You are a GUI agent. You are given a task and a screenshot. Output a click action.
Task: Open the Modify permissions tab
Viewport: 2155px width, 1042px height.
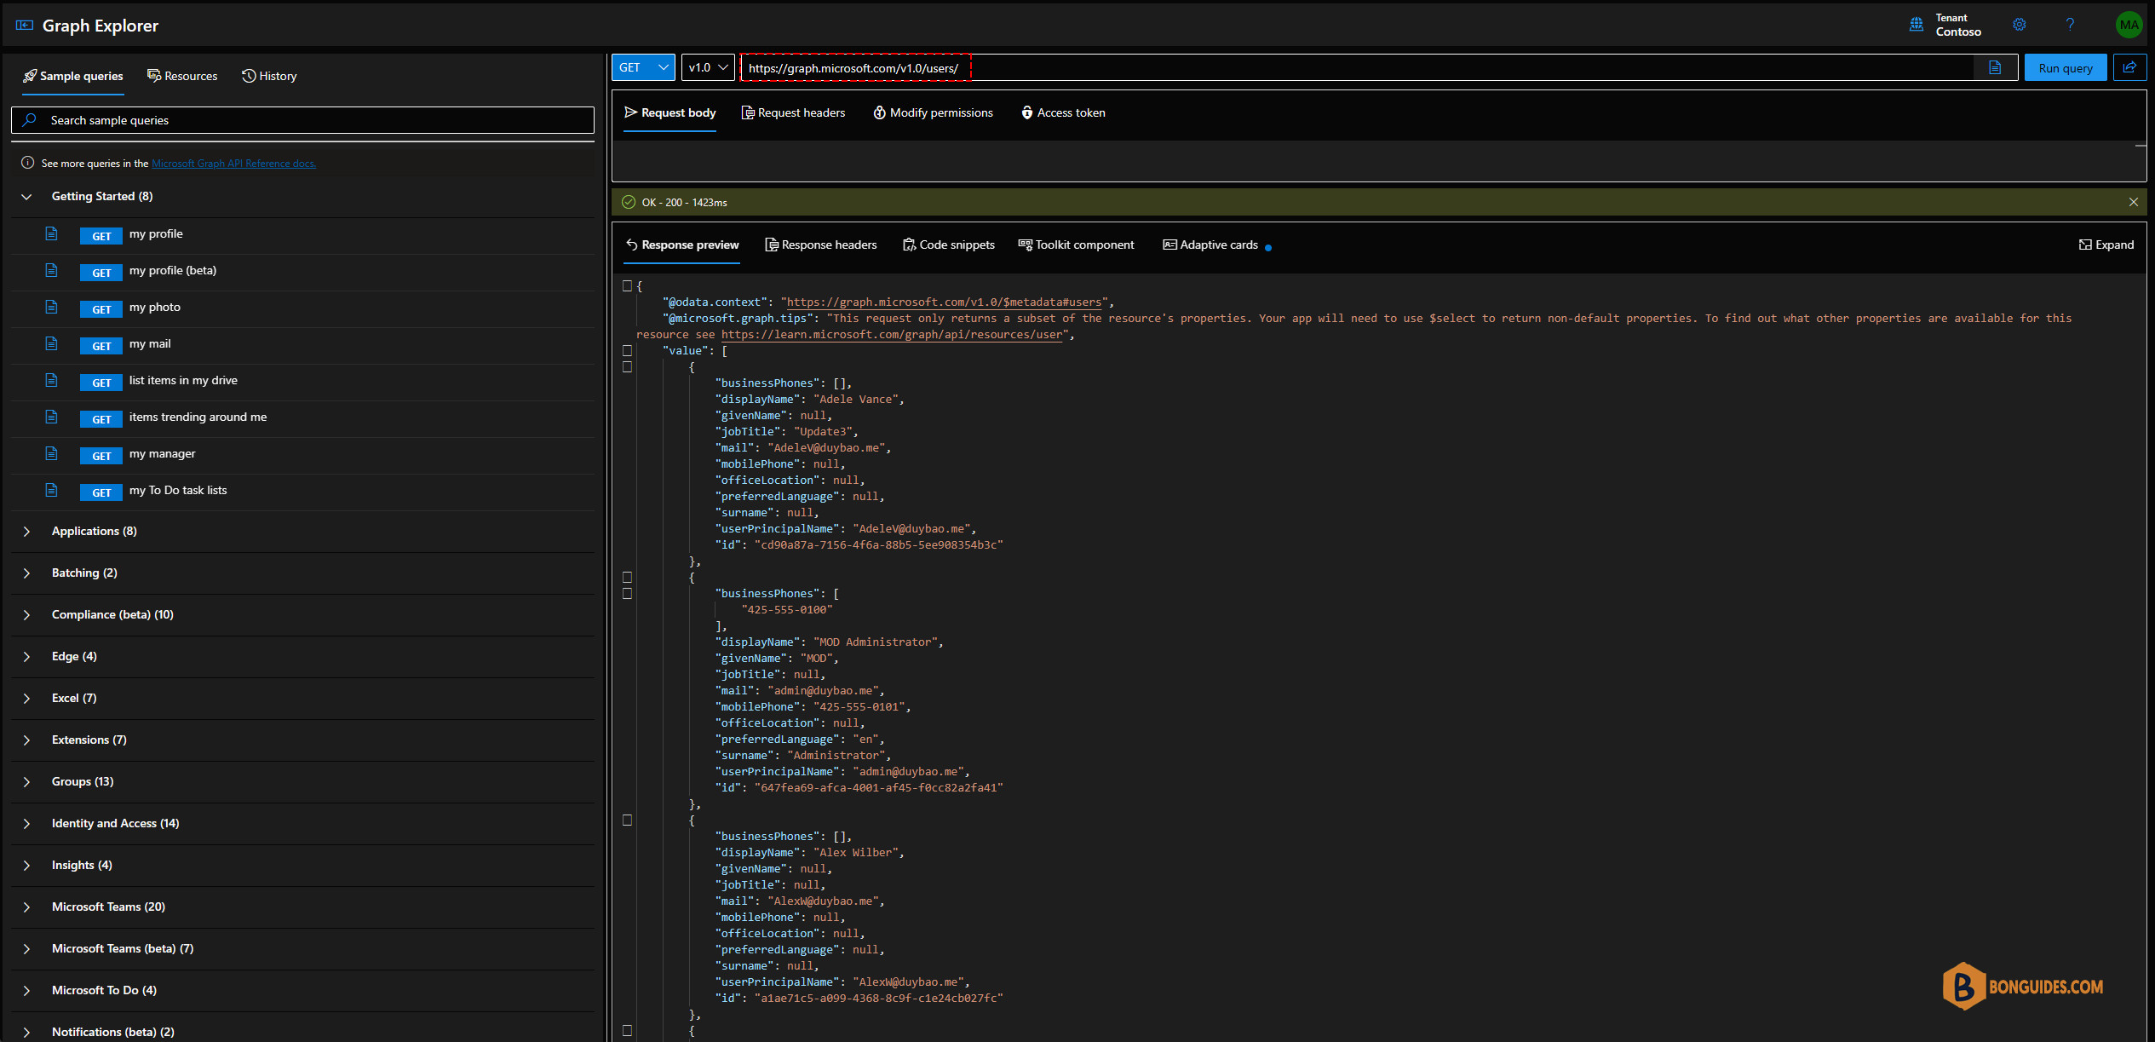pyautogui.click(x=933, y=112)
